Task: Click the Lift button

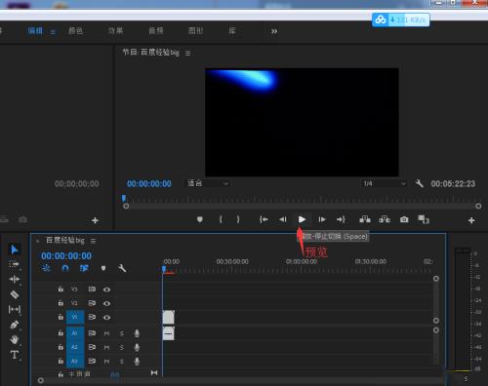Action: (x=365, y=219)
